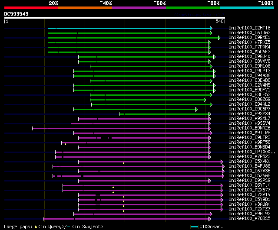This screenshot has width=278, height=230.
Task: Click the UniRef100_Q2V4H5 label
Action: pyautogui.click(x=249, y=85)
